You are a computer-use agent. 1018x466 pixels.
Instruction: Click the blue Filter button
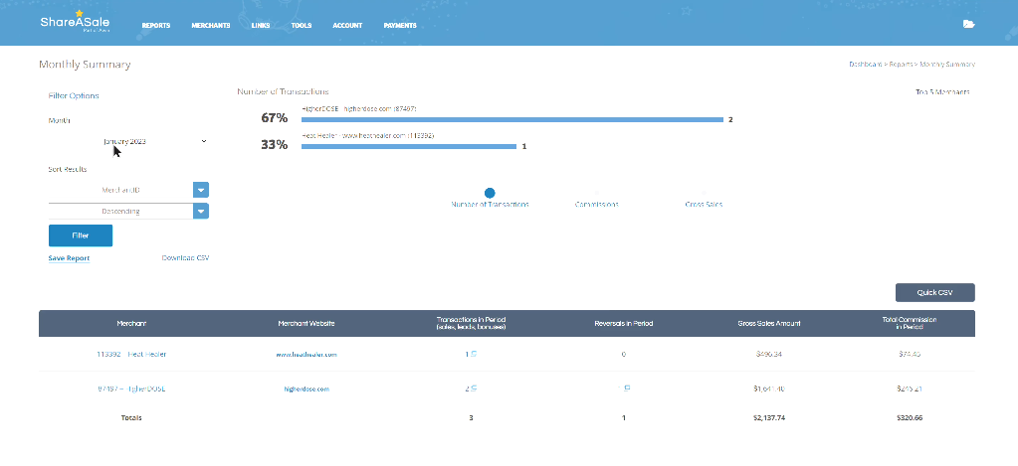(x=81, y=235)
